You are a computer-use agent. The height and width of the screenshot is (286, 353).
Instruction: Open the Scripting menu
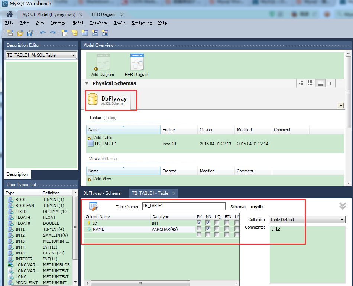point(142,23)
